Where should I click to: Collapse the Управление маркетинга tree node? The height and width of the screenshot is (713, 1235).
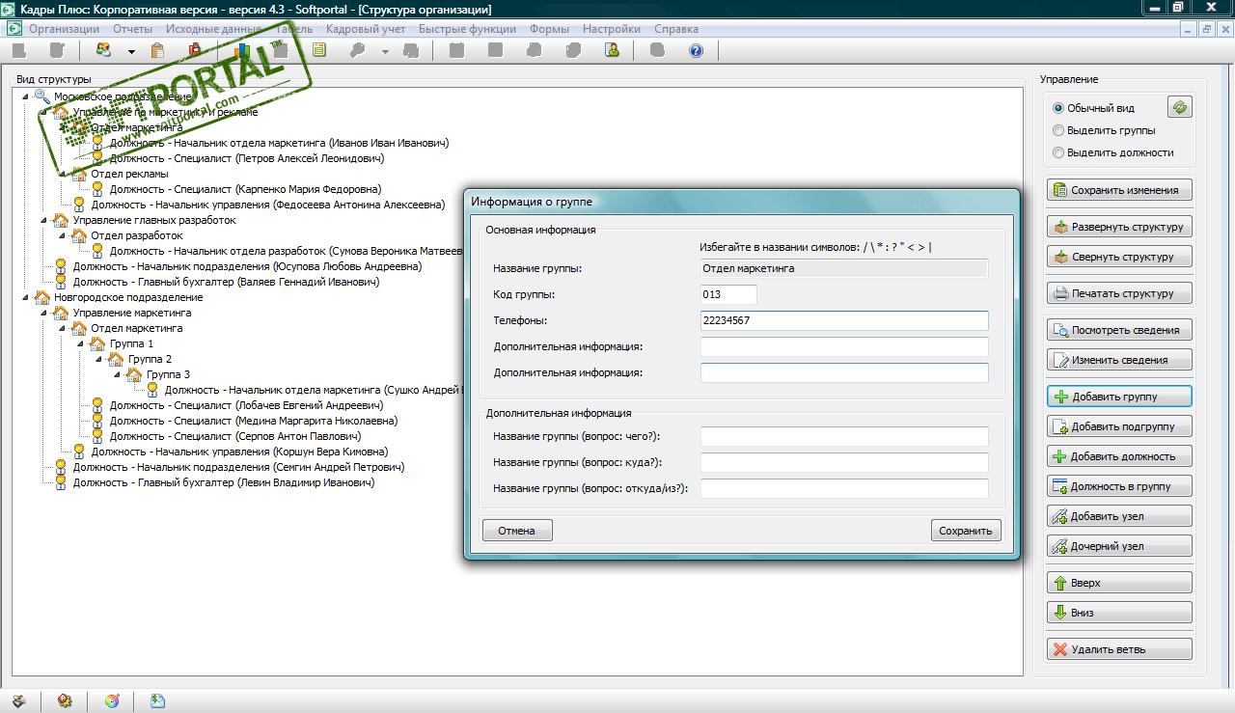43,313
